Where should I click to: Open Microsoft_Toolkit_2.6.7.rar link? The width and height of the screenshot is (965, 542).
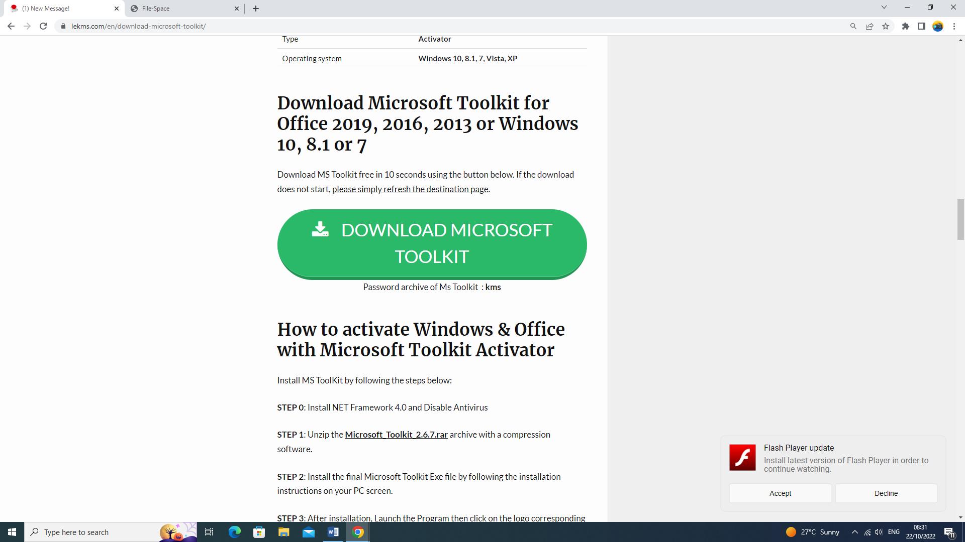(x=396, y=435)
